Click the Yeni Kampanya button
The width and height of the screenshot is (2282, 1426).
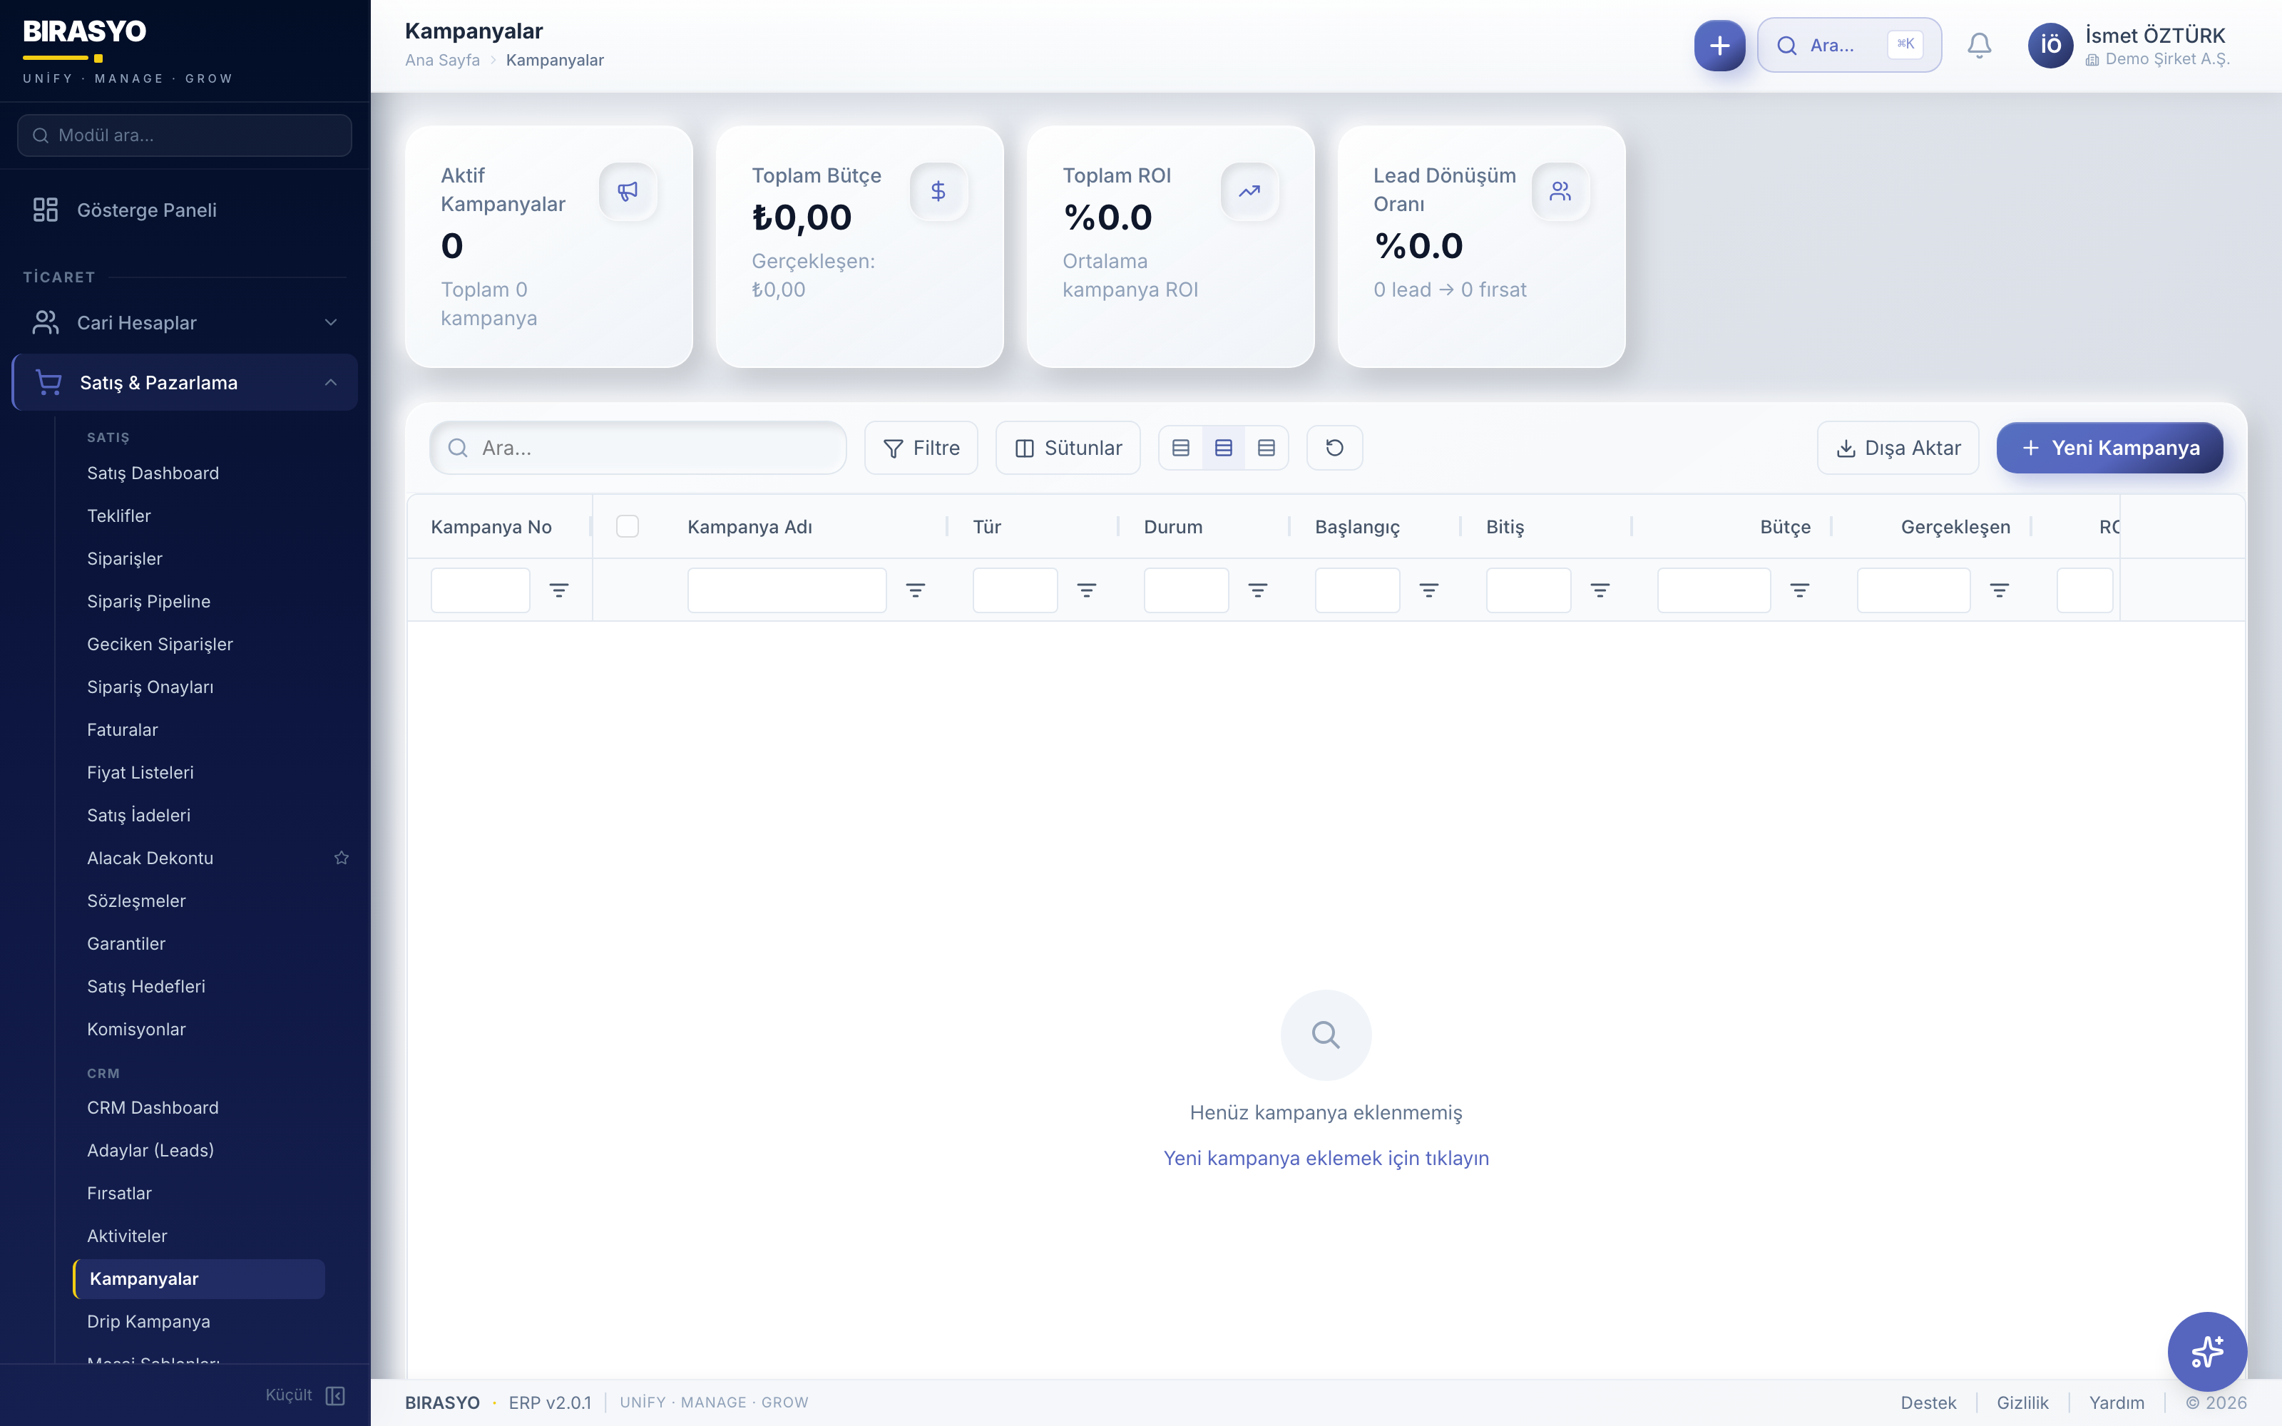click(2109, 448)
